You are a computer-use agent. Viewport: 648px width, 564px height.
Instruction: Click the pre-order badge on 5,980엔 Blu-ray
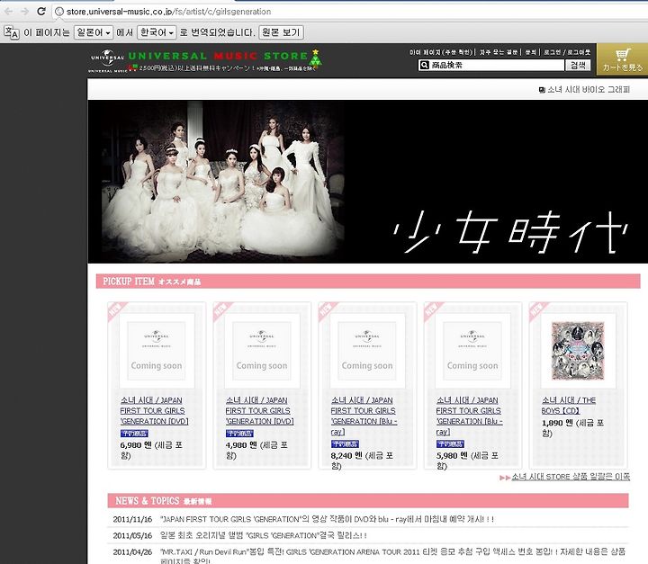click(x=450, y=444)
